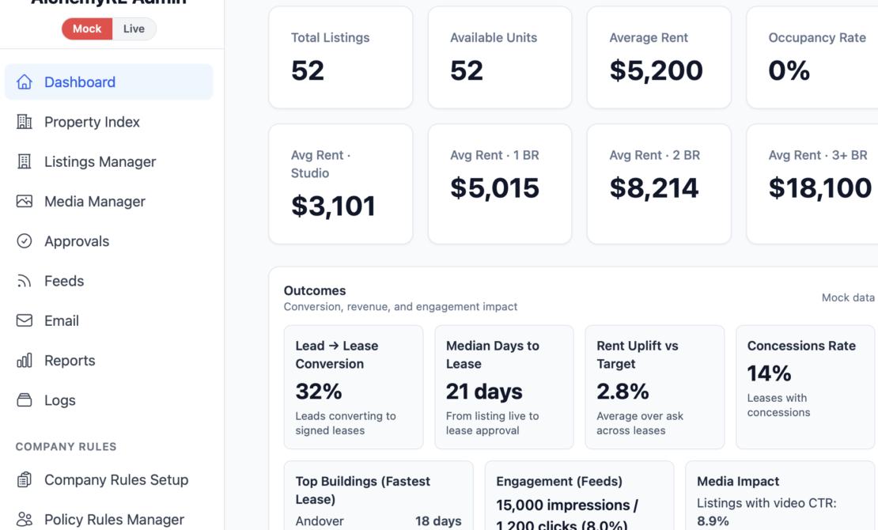Navigate to the Approvals page

(77, 241)
